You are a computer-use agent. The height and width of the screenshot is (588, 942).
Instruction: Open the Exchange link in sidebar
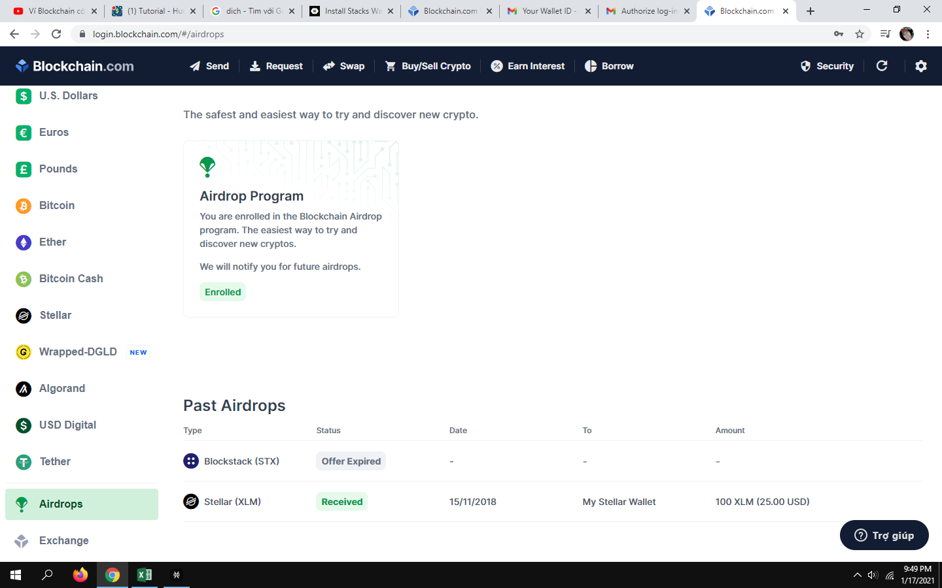pyautogui.click(x=63, y=541)
